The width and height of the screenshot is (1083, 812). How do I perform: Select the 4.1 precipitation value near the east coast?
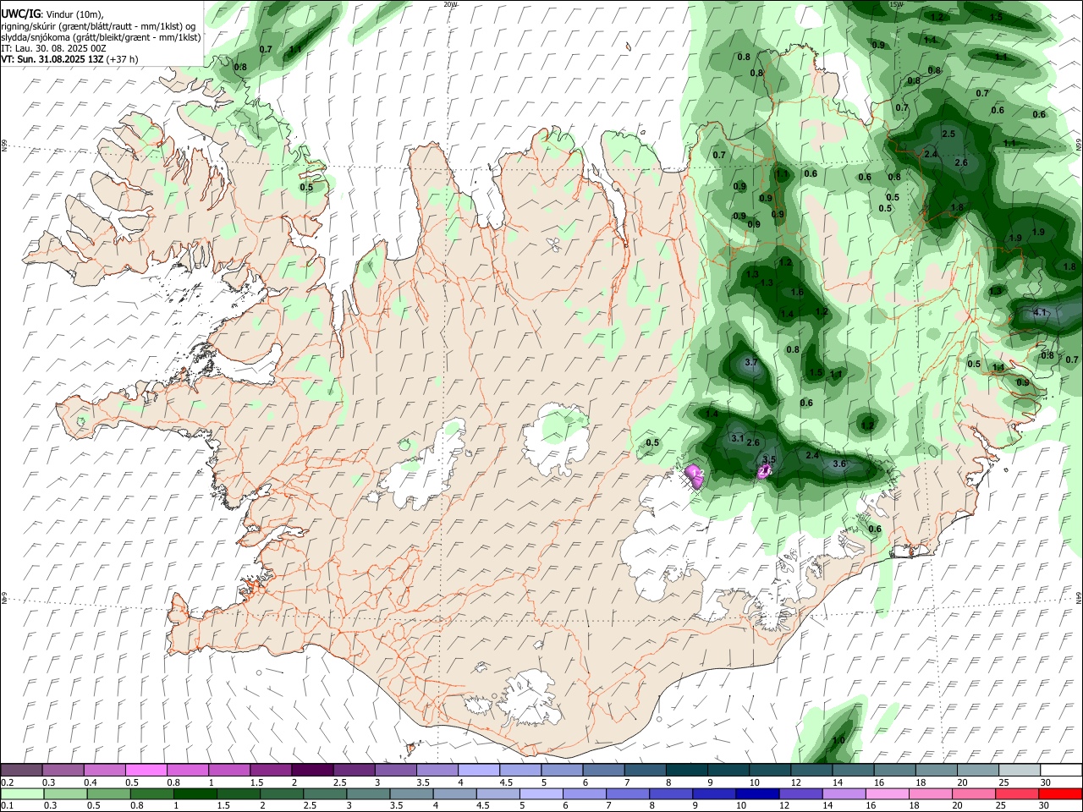tap(1041, 313)
